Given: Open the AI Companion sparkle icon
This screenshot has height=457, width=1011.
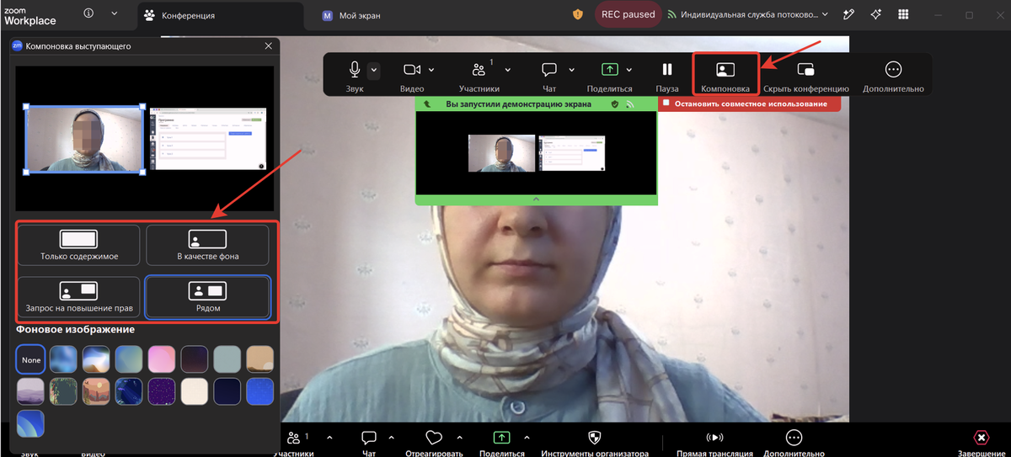Looking at the screenshot, I should [x=877, y=14].
